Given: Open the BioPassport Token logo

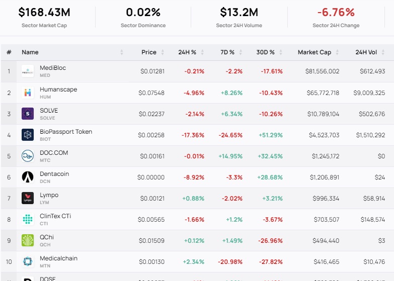Looking at the screenshot, I should (x=28, y=135).
